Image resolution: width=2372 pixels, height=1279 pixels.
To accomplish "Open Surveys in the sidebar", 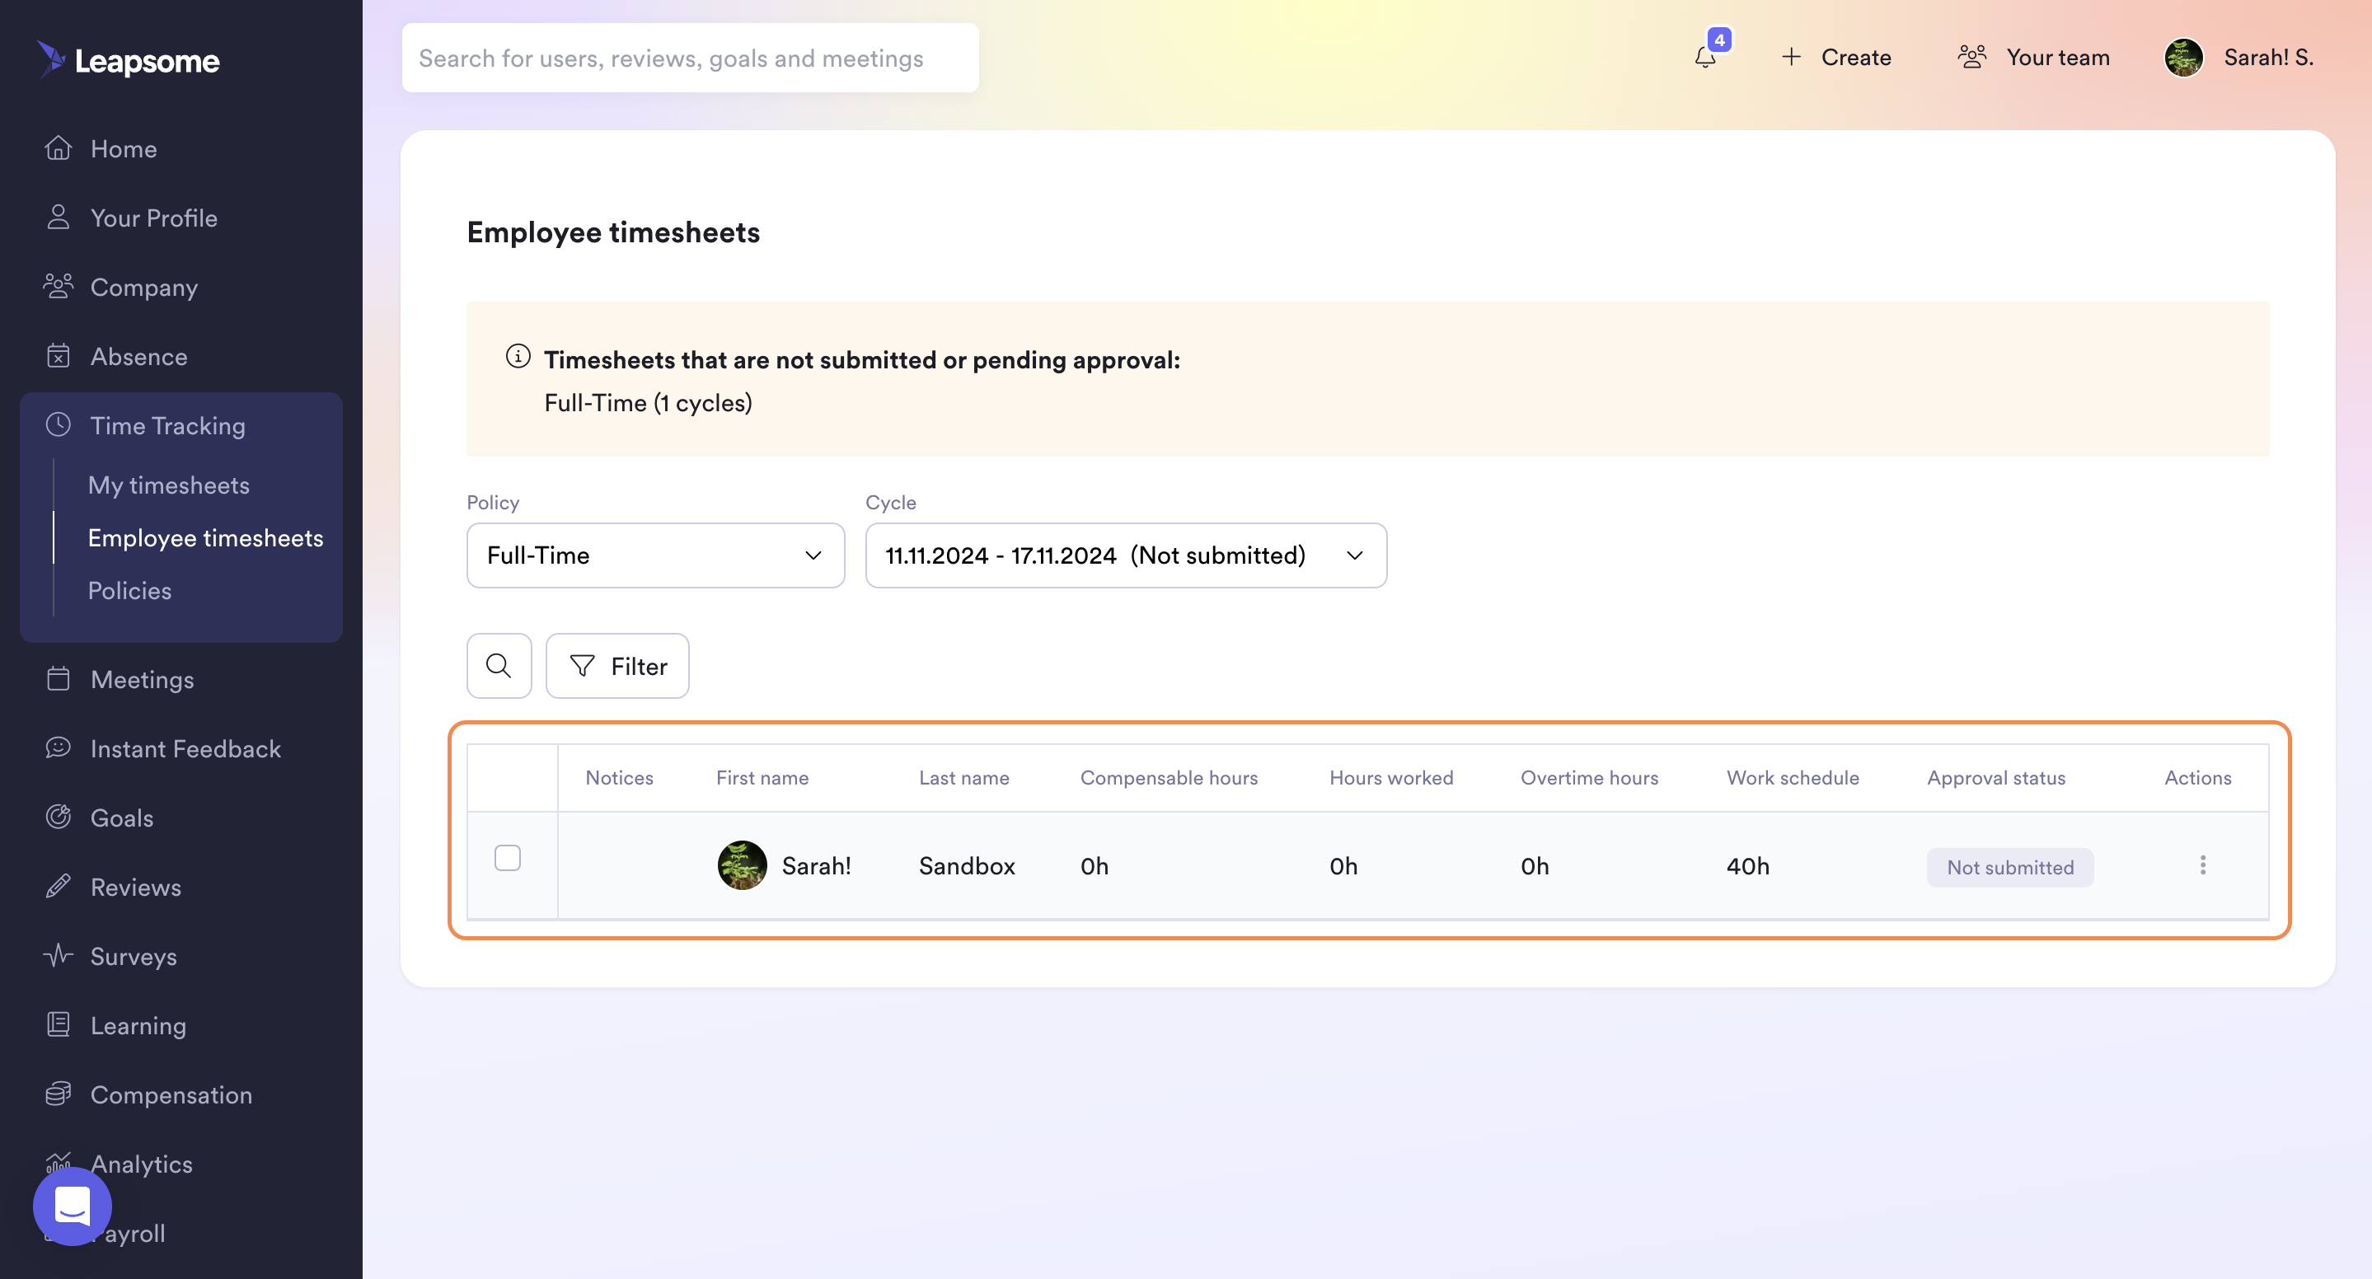I will 134,956.
